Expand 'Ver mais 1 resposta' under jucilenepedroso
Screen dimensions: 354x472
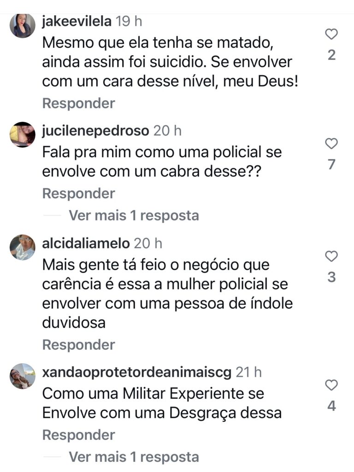134,215
